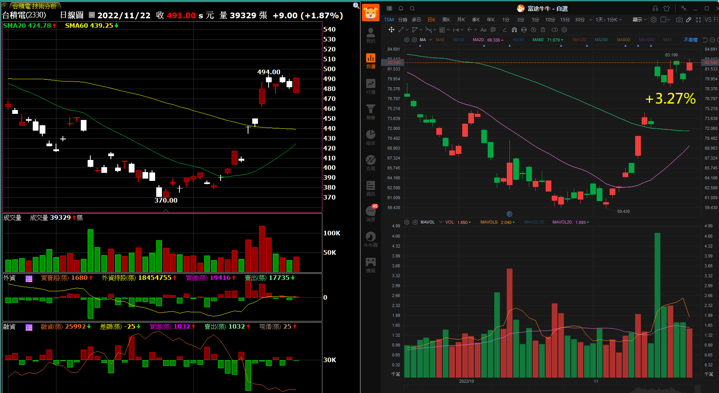Open MAVOL indicator settings gear
The height and width of the screenshot is (393, 719).
coord(407,222)
